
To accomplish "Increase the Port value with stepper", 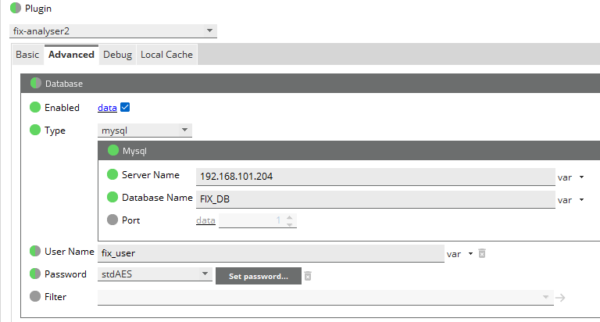I will tap(290, 217).
